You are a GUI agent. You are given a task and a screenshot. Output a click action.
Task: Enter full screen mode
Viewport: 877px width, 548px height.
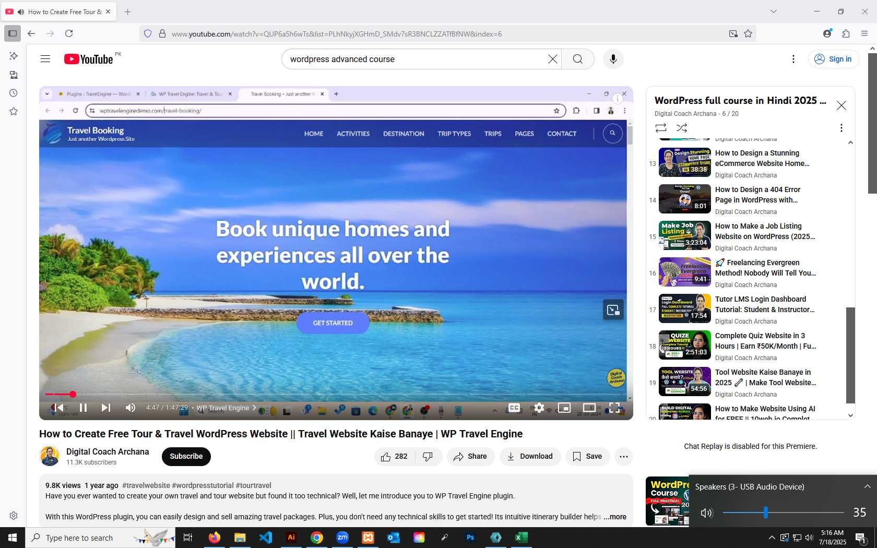614,408
